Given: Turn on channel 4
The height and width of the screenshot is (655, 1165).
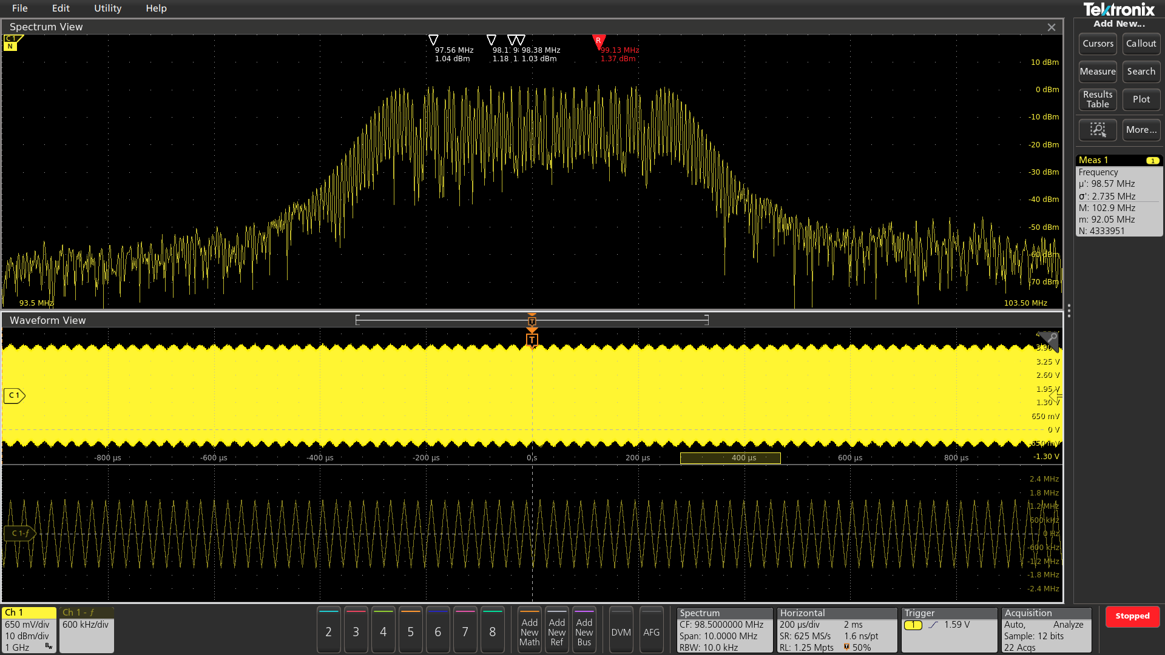Looking at the screenshot, I should point(383,630).
